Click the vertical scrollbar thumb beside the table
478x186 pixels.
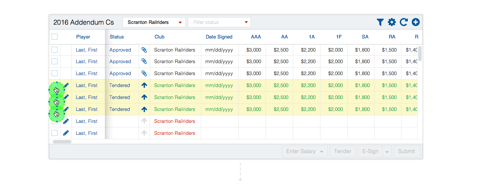(x=420, y=53)
